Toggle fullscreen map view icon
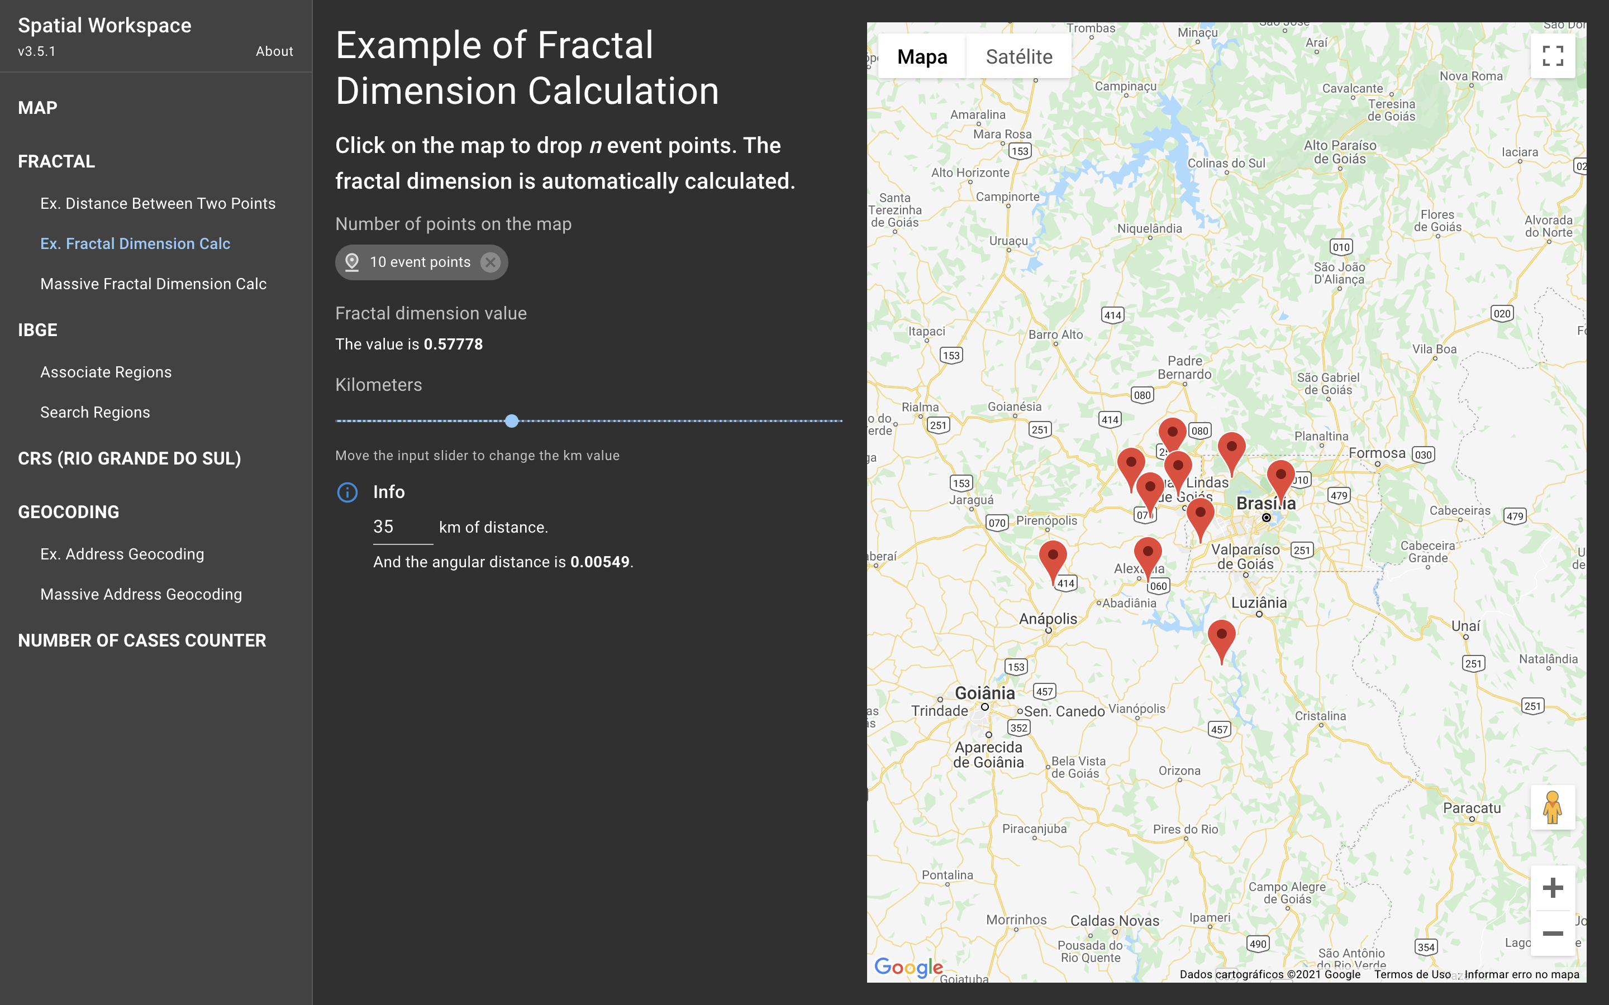 pos(1552,56)
